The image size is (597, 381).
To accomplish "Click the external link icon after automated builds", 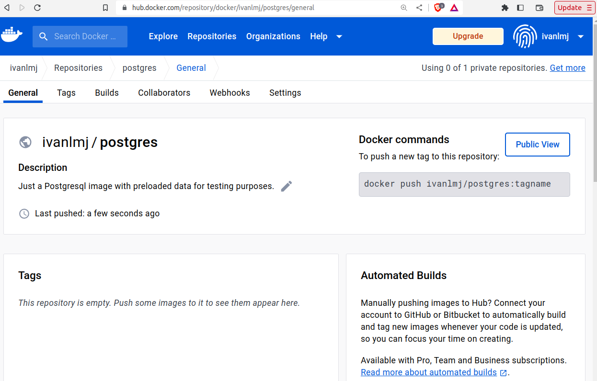I will 503,373.
